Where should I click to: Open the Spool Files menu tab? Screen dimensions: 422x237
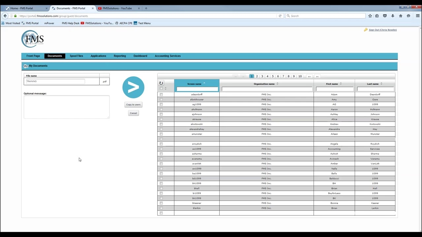76,56
